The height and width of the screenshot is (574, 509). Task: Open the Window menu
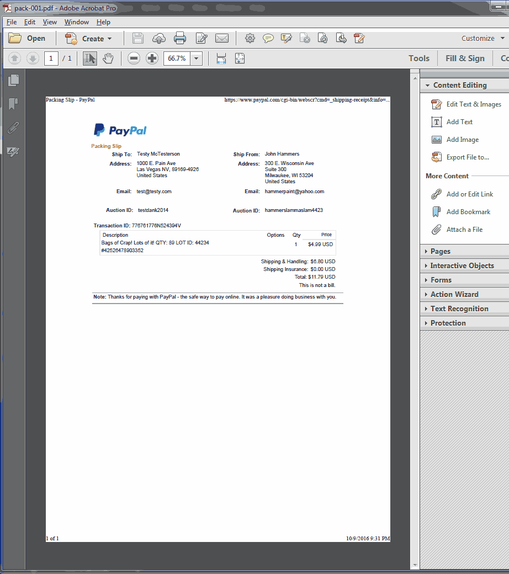click(x=77, y=22)
